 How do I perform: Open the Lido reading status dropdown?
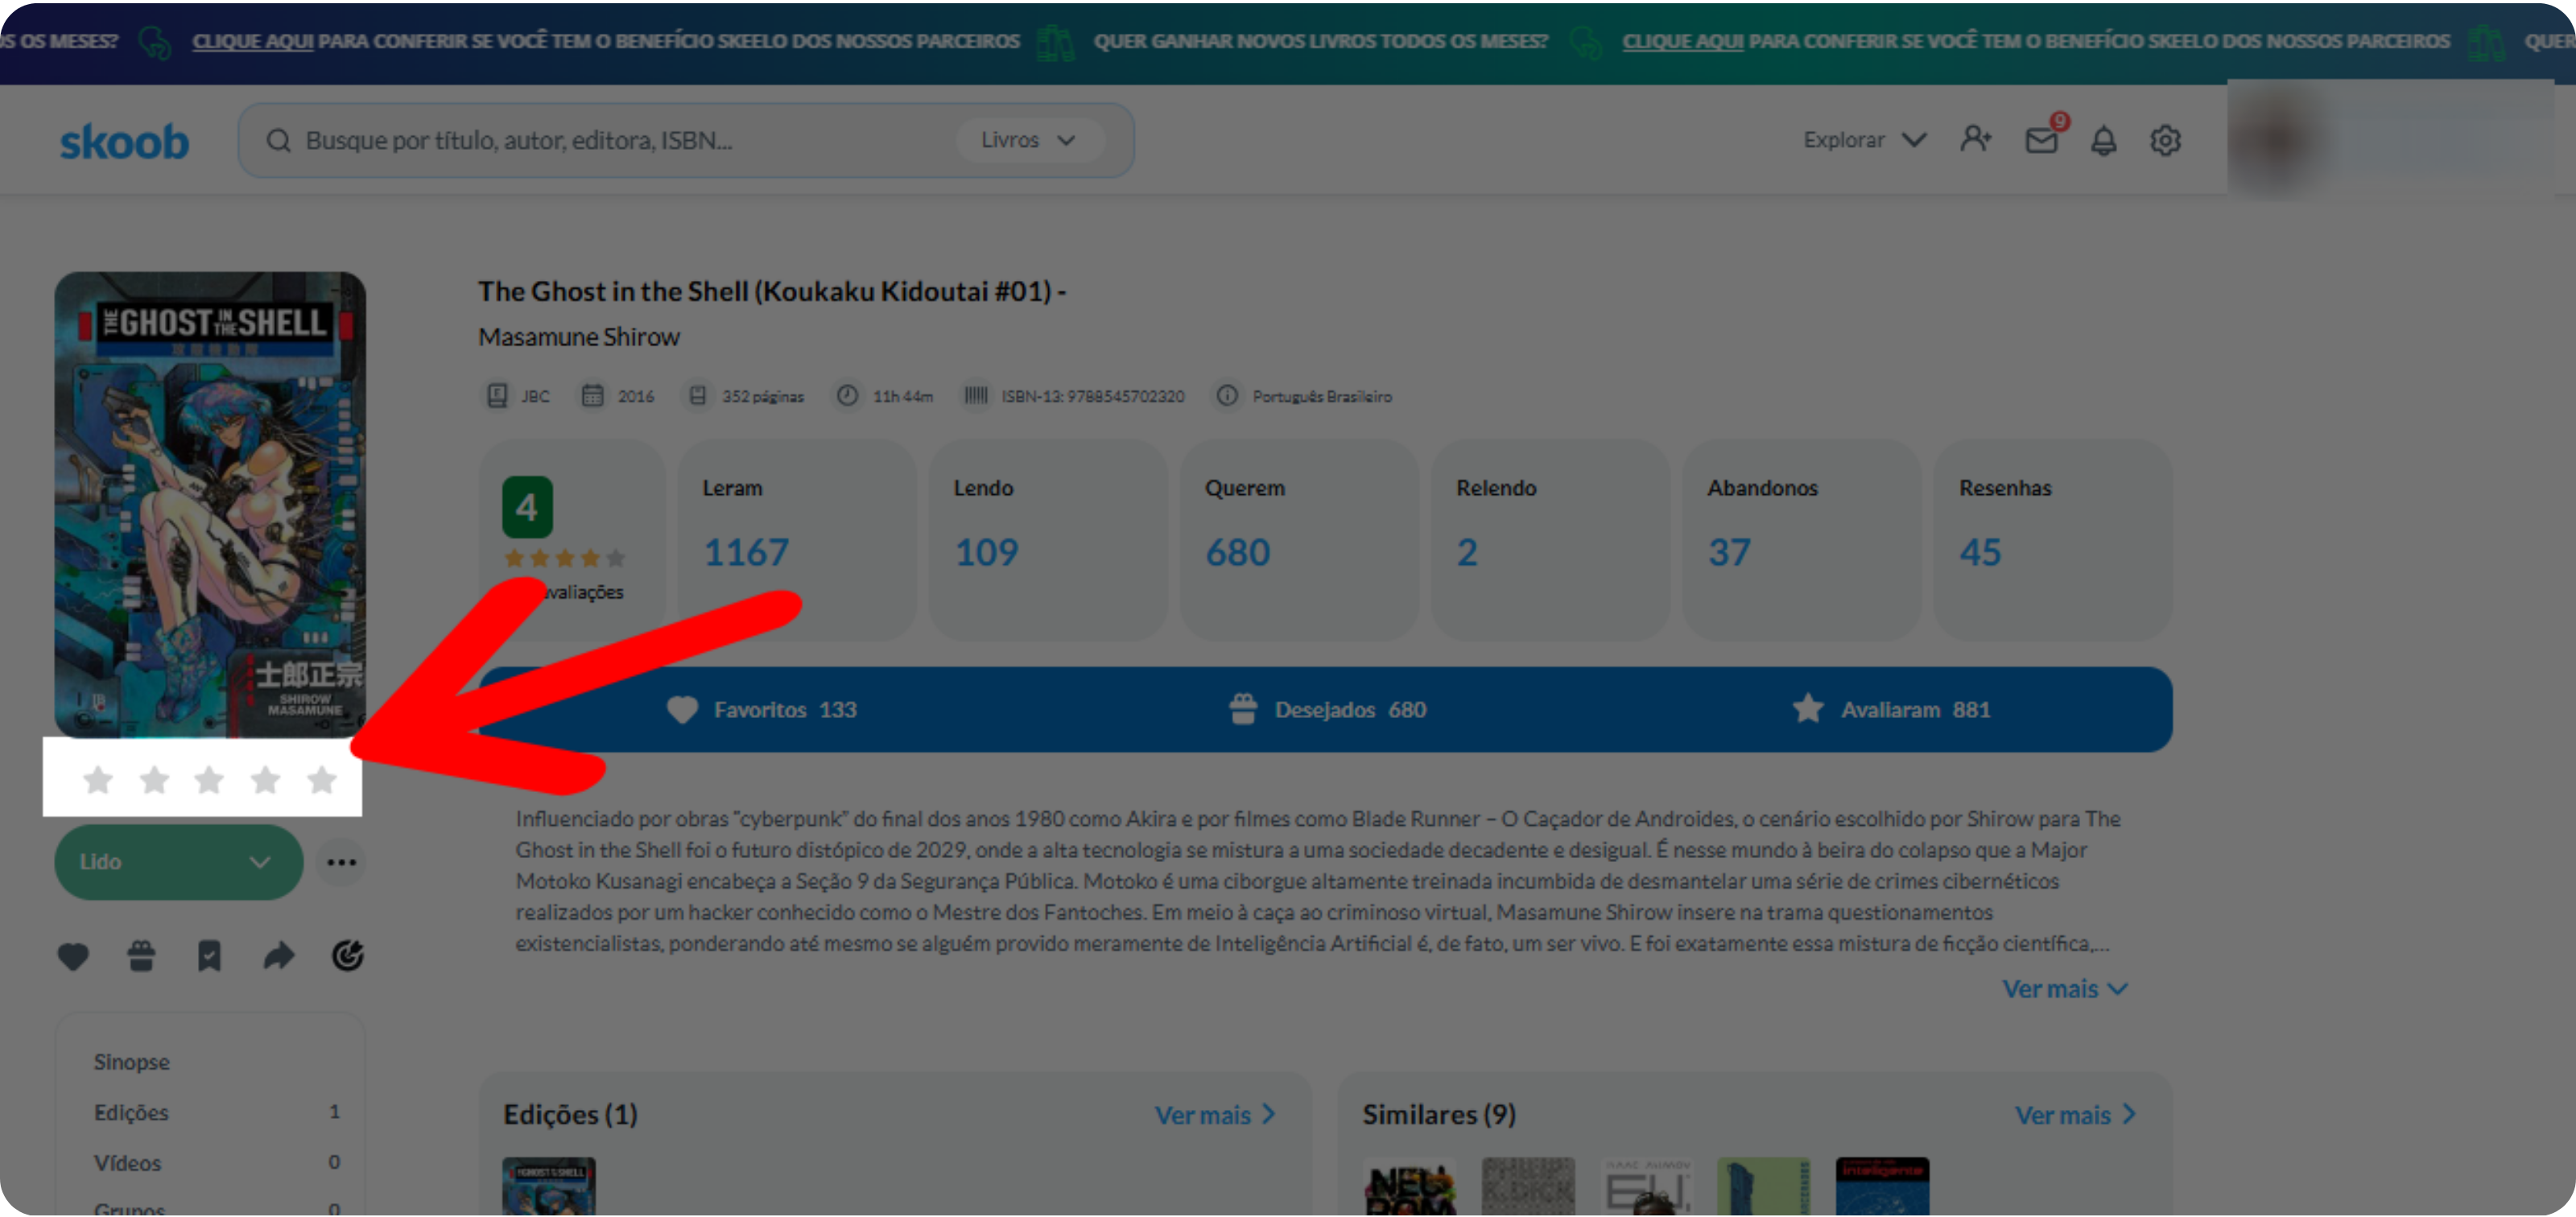[x=178, y=862]
